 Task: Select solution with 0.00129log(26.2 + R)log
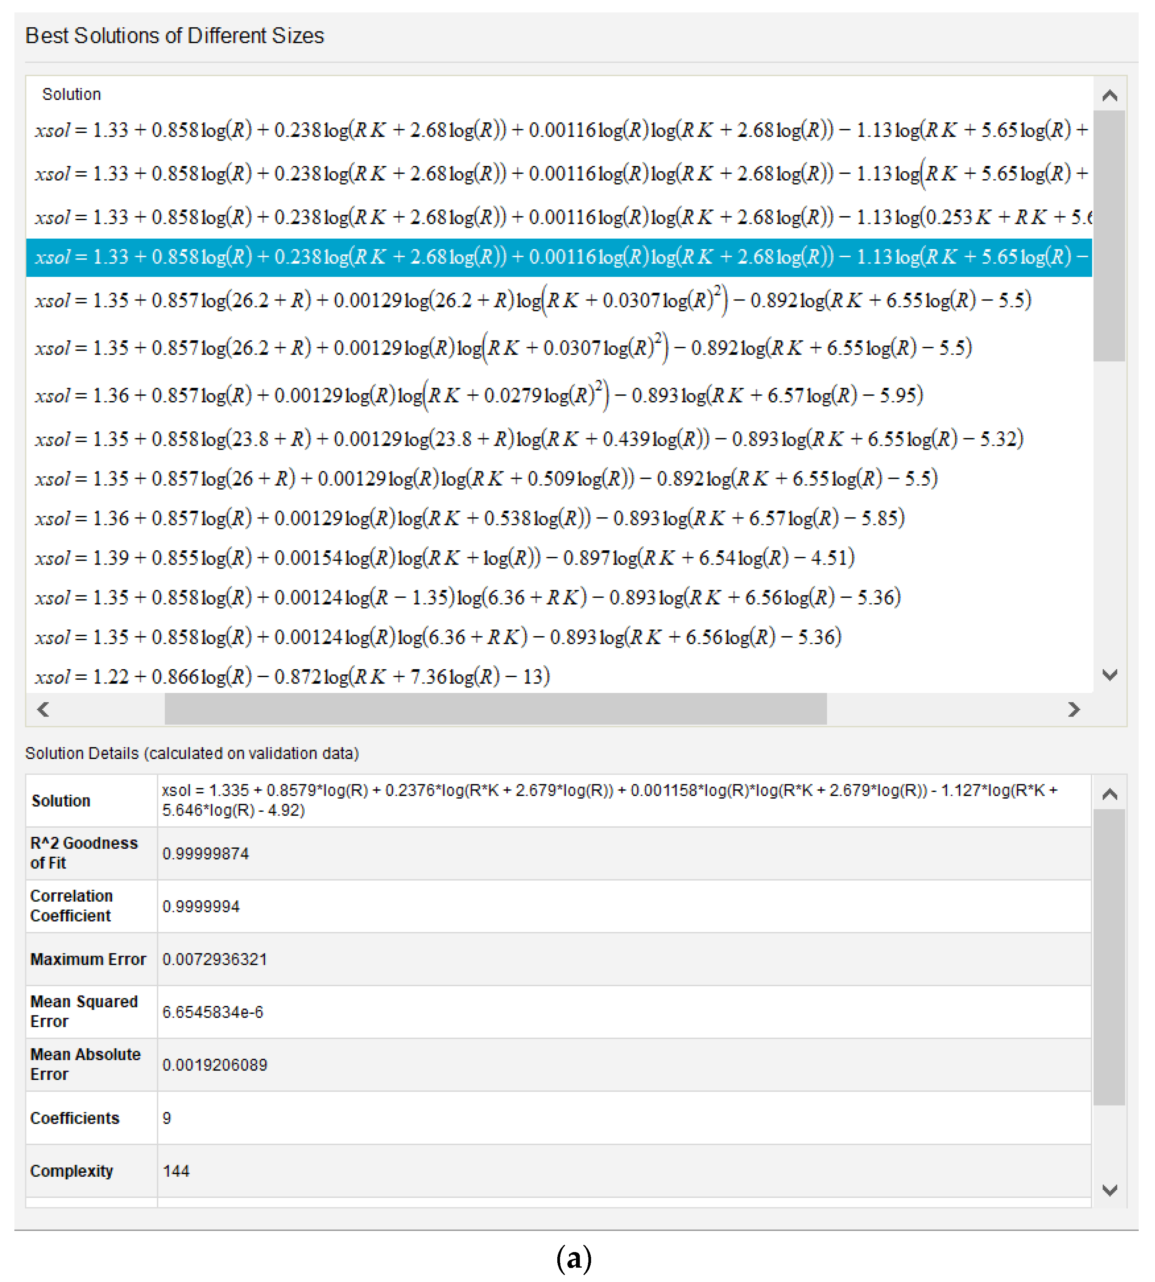tap(533, 300)
